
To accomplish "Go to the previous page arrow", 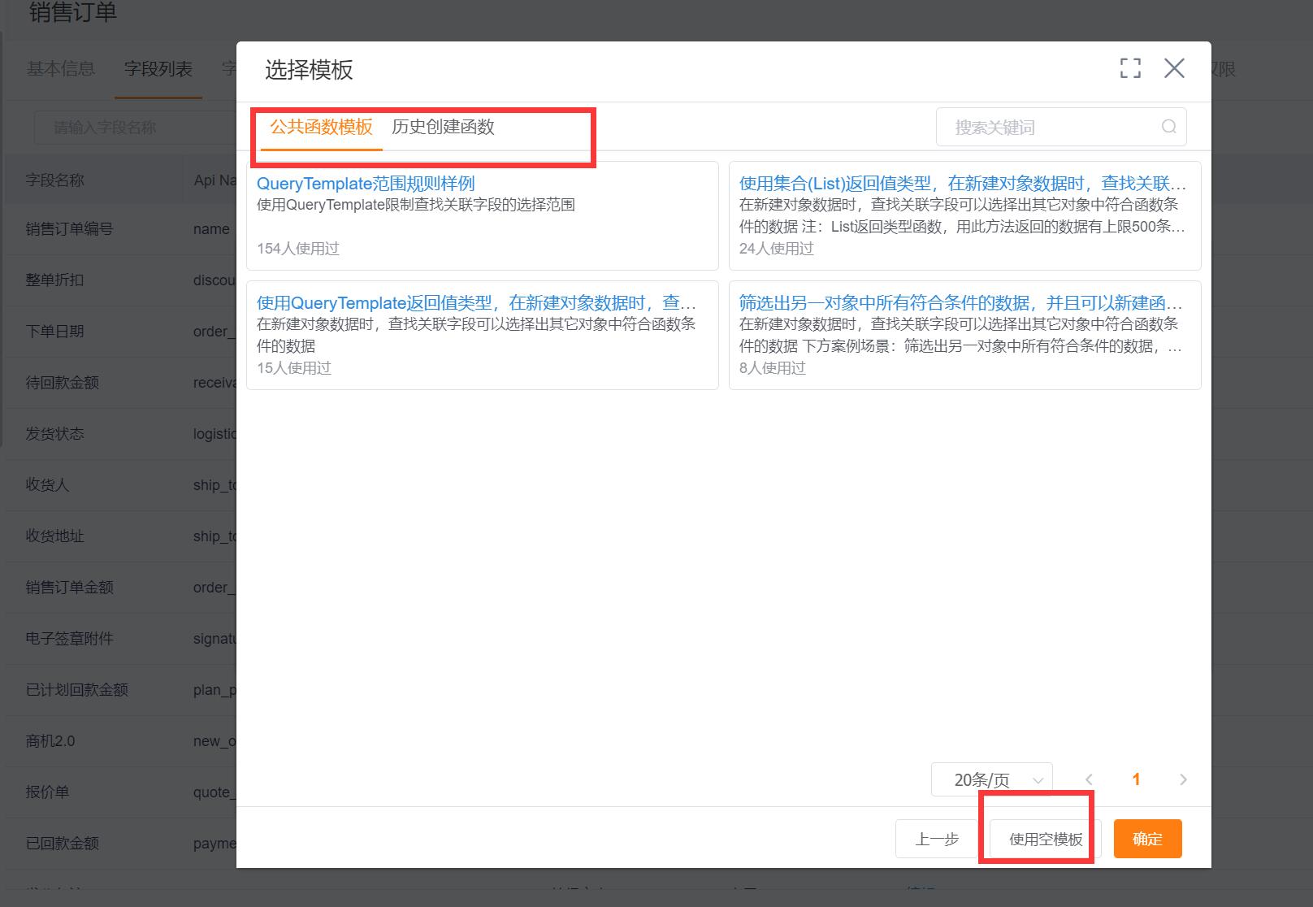I will point(1090,779).
